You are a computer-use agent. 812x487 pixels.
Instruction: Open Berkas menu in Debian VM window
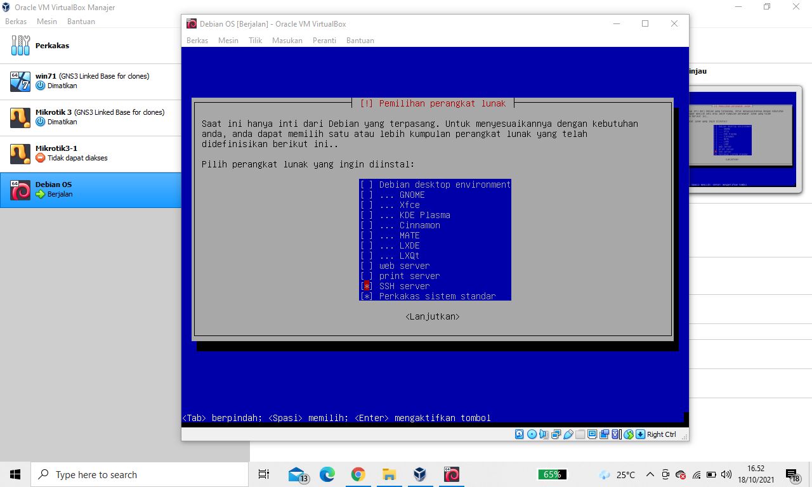pyautogui.click(x=197, y=40)
